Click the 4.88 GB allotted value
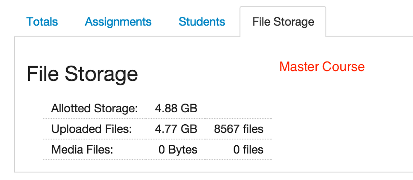Screen dimensions: 413x180 point(176,109)
